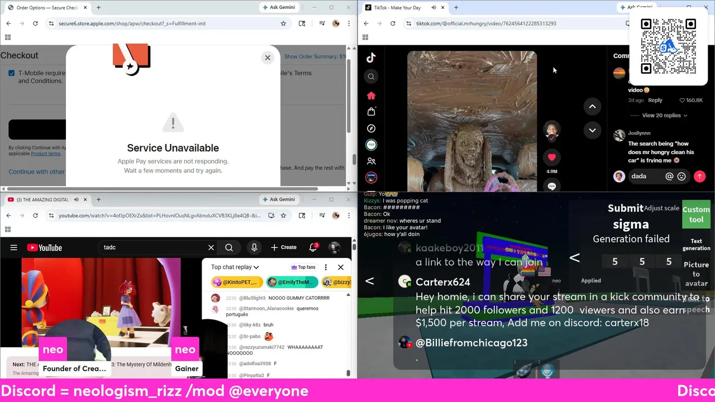Open emoji picker in TikTok comment box
The width and height of the screenshot is (715, 402).
681,176
